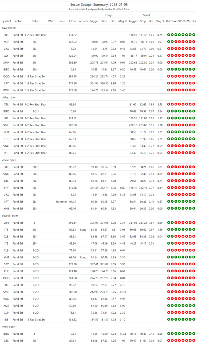Click the 10.18 Mag % value for SMH
198x345 pixels.
123,292
